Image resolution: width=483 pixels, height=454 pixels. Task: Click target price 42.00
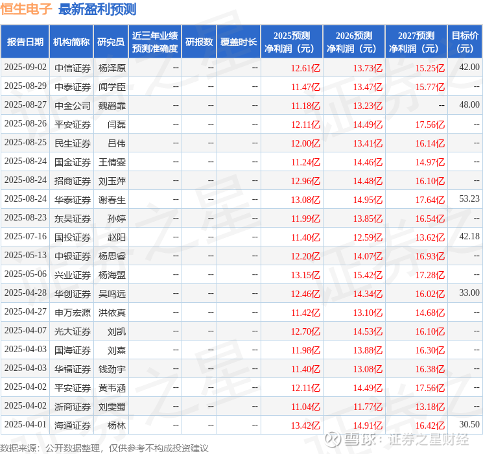tap(469, 67)
